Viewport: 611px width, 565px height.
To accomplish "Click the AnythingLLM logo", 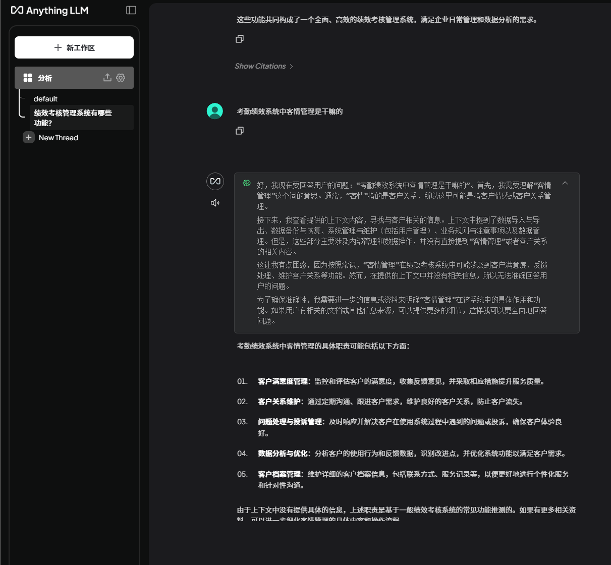I will click(x=49, y=10).
